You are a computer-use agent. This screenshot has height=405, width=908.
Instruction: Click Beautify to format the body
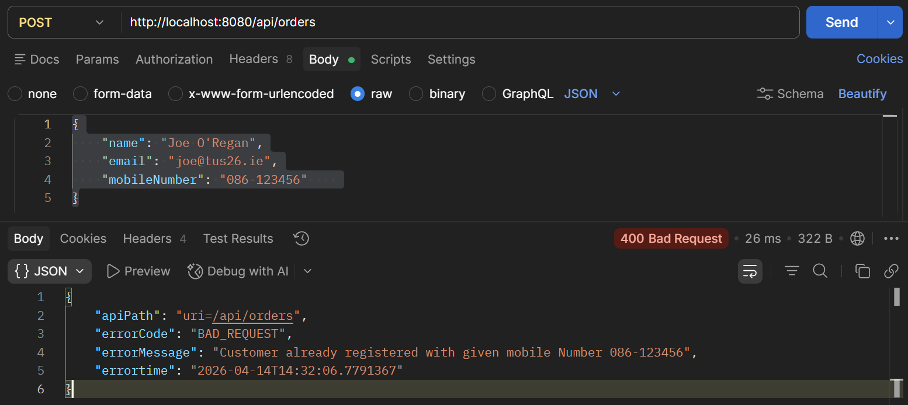862,94
